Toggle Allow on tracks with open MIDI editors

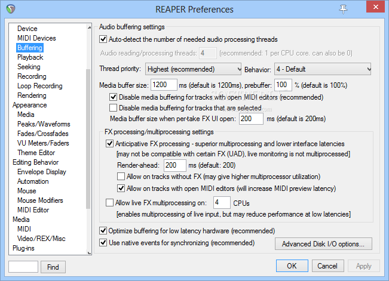121,189
